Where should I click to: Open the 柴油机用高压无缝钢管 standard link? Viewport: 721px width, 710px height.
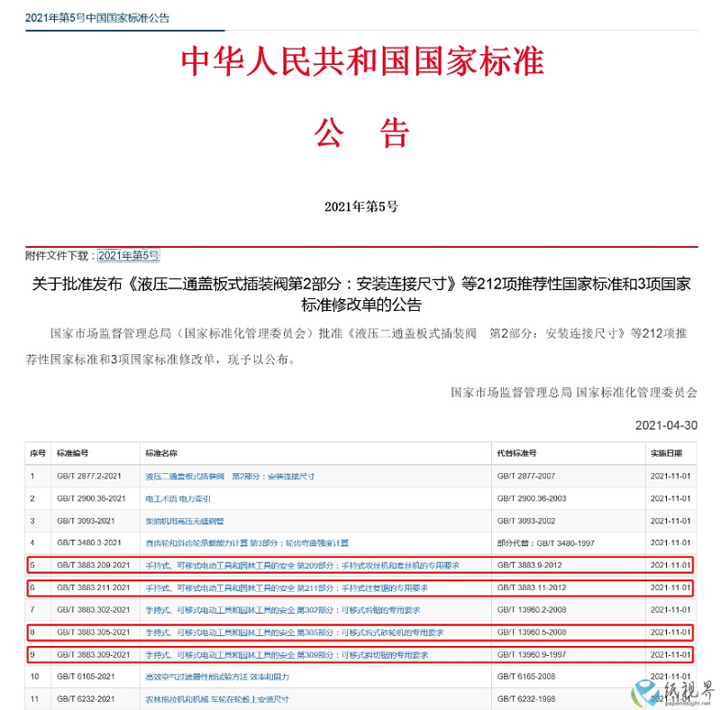tap(185, 521)
